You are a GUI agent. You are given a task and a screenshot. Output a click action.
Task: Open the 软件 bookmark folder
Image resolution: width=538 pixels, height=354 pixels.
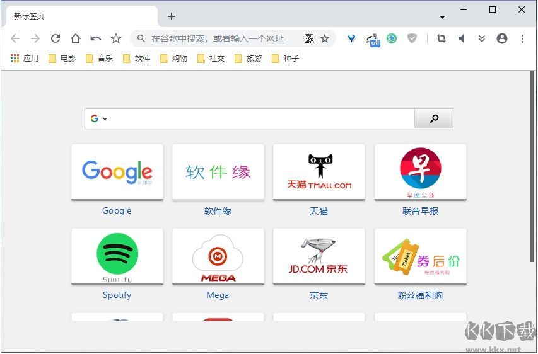[136, 58]
